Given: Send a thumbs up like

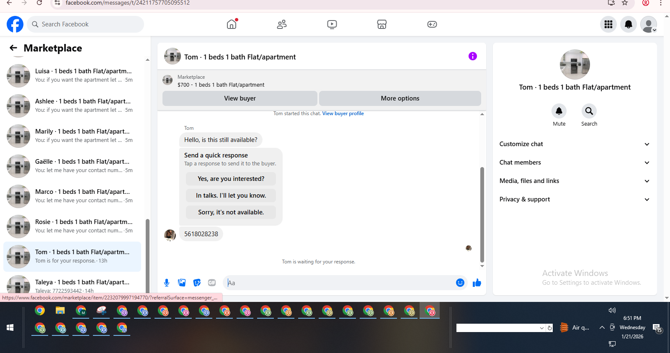Looking at the screenshot, I should [x=477, y=283].
